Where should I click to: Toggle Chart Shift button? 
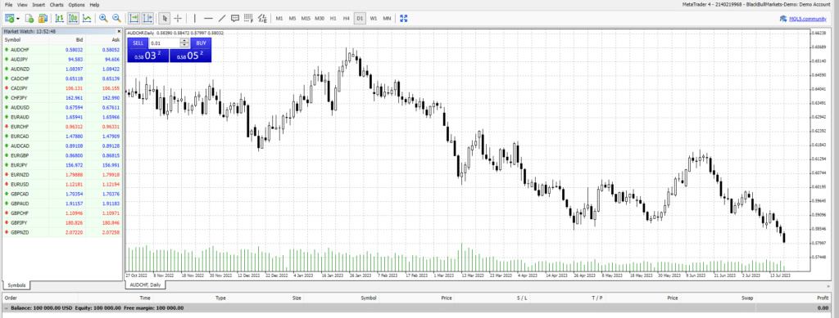point(147,18)
